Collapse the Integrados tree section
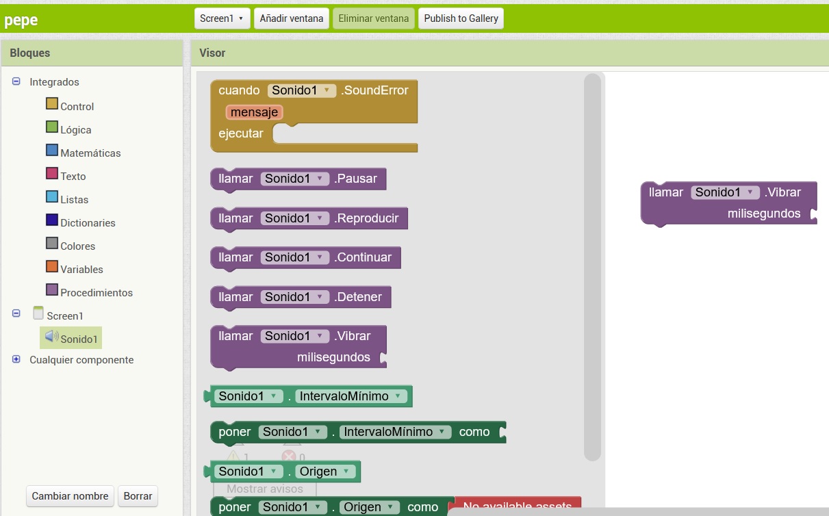Image resolution: width=829 pixels, height=516 pixels. (16, 81)
